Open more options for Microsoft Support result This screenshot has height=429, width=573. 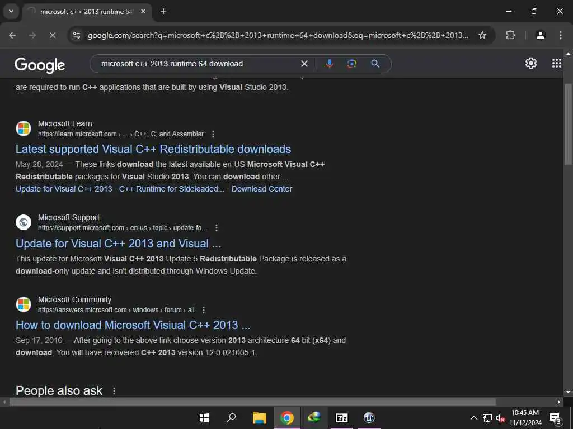tap(217, 228)
